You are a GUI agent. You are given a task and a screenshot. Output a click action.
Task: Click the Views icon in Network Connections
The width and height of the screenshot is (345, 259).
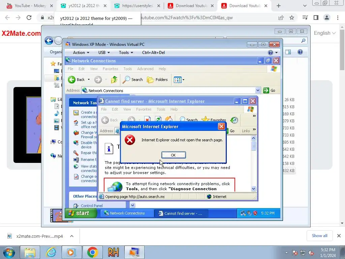[x=178, y=80]
